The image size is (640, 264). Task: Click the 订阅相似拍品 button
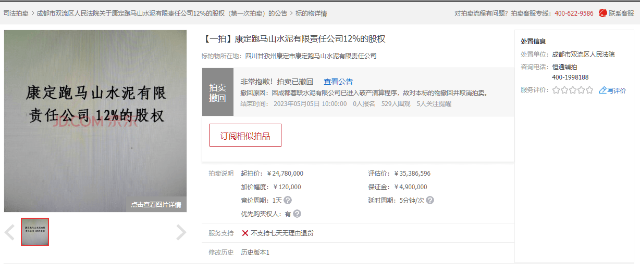coord(245,136)
